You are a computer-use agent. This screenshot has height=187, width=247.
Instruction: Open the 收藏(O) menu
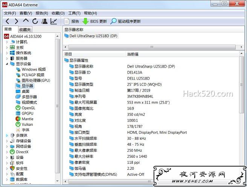58,13
